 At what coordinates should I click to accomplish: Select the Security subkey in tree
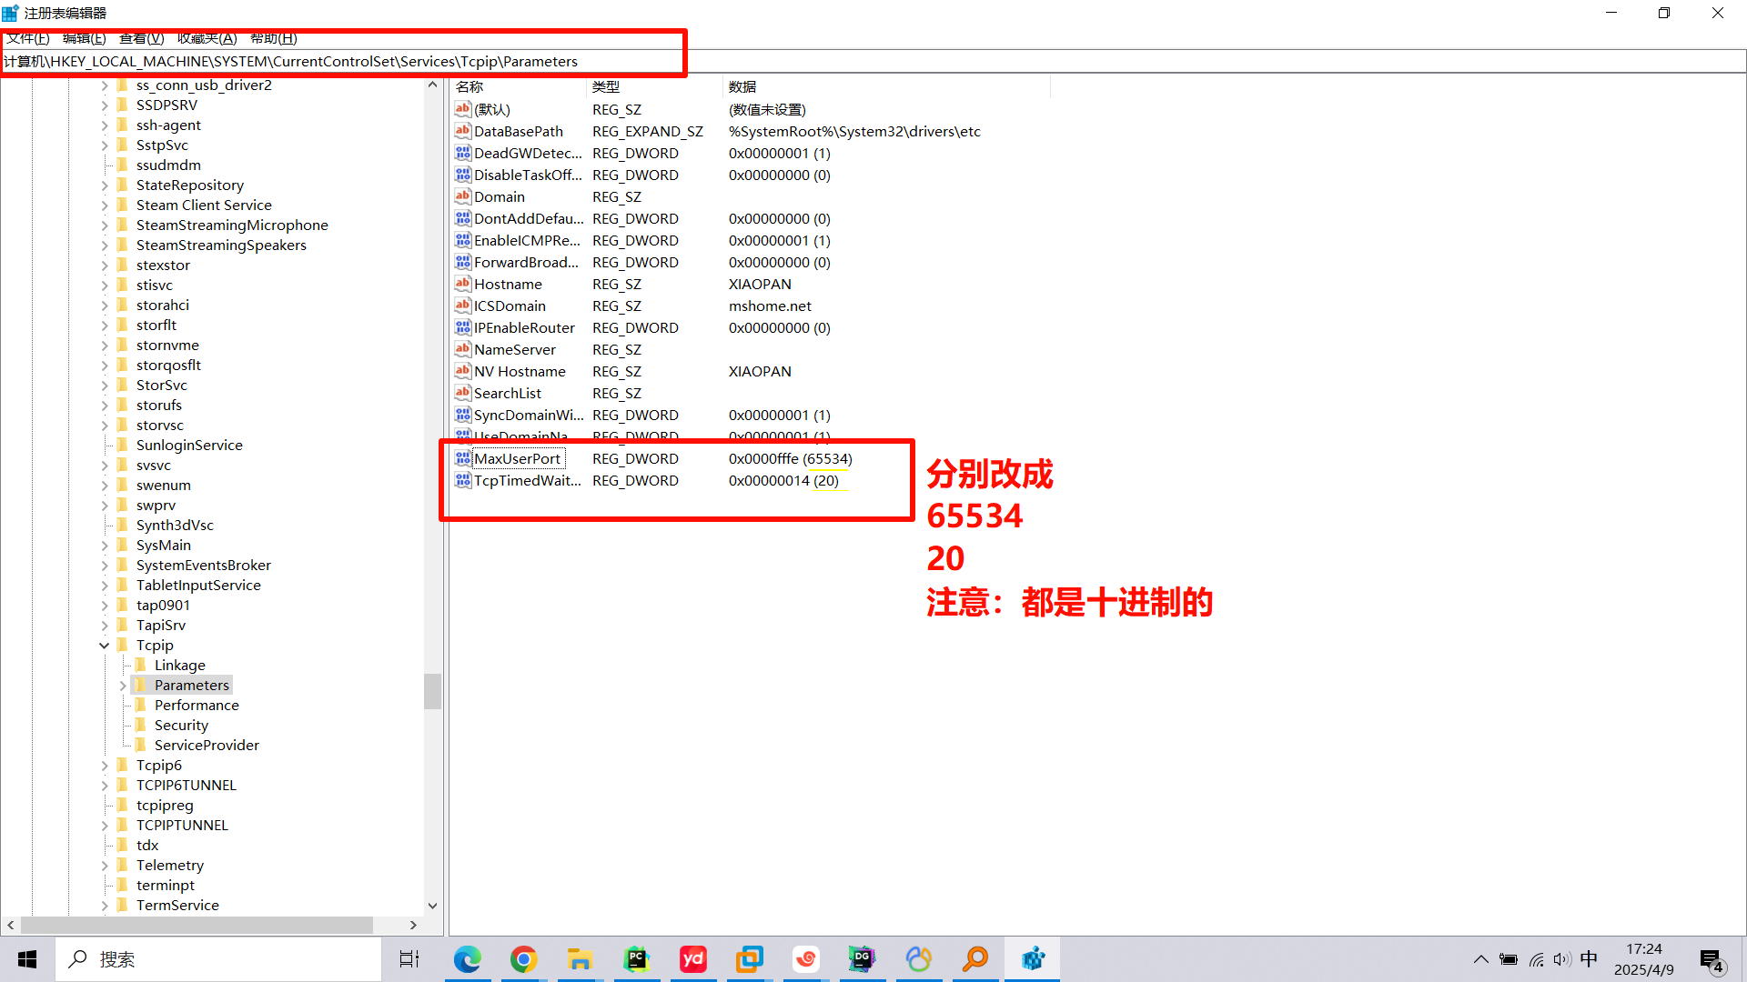click(181, 726)
